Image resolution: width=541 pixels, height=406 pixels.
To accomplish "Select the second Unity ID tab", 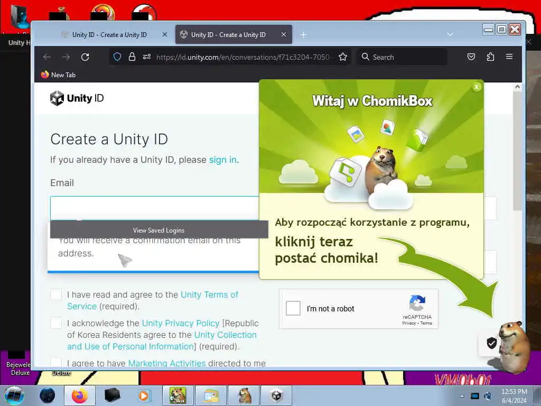I will point(228,34).
